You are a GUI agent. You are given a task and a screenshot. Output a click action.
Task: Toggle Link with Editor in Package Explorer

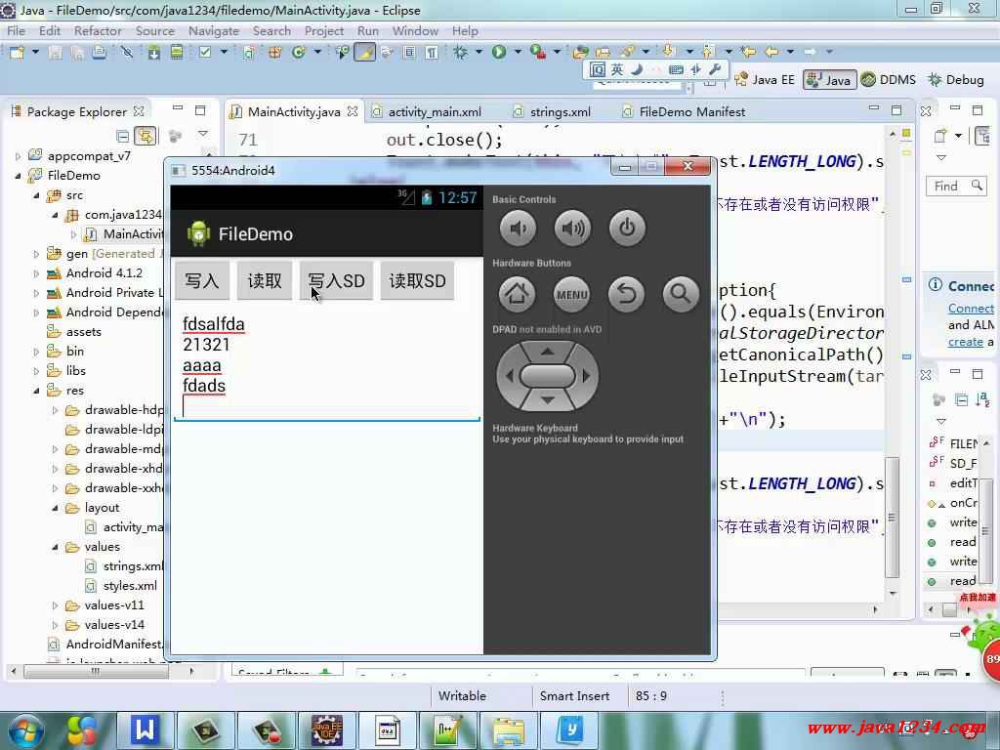click(145, 136)
